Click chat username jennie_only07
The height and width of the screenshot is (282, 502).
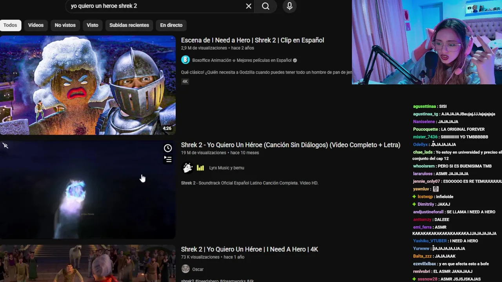pyautogui.click(x=427, y=181)
